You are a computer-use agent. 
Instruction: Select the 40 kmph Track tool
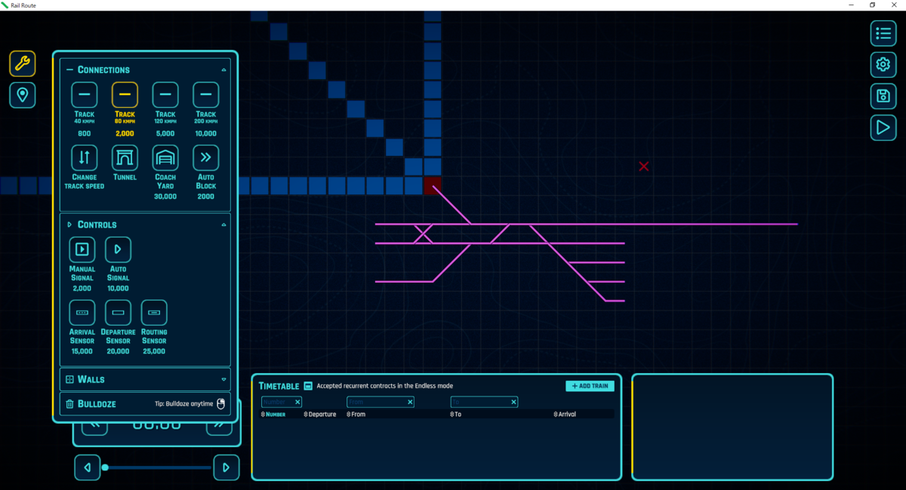(85, 95)
